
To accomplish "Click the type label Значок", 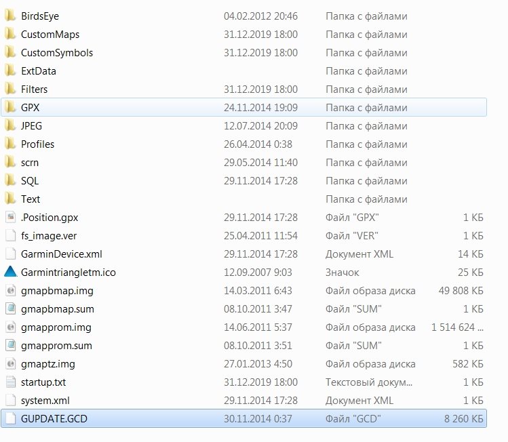I will tap(343, 273).
